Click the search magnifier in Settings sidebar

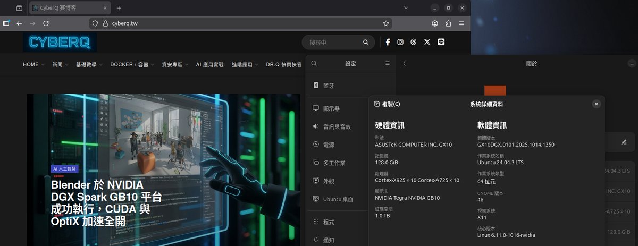(314, 63)
